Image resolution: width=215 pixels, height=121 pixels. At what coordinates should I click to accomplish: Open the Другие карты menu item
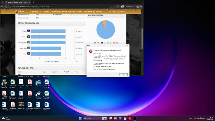coord(56,11)
